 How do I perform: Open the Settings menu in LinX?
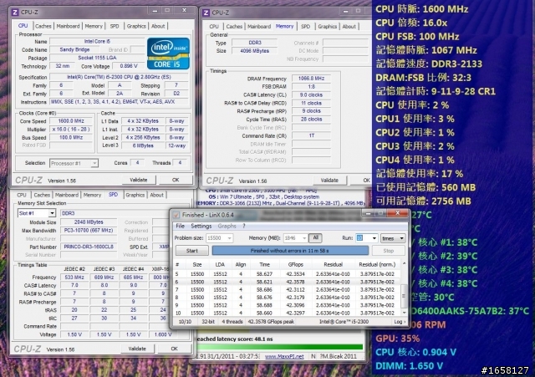[x=201, y=227]
